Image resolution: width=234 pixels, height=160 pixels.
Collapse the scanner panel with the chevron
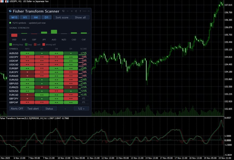pyautogui.click(x=89, y=11)
